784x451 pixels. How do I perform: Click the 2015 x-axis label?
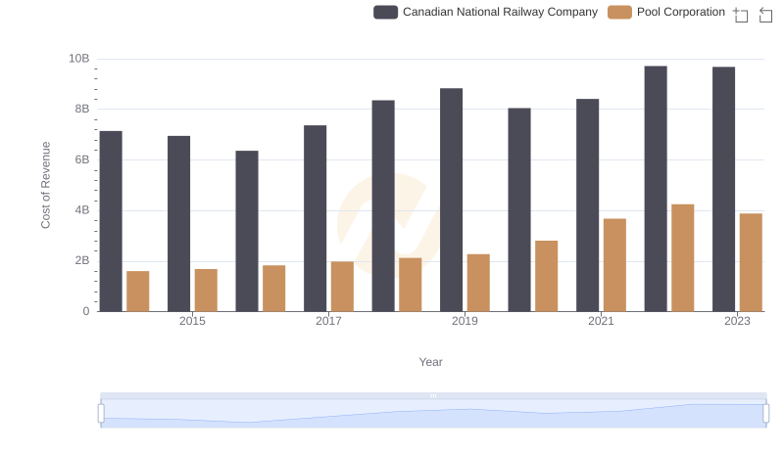[x=192, y=321]
